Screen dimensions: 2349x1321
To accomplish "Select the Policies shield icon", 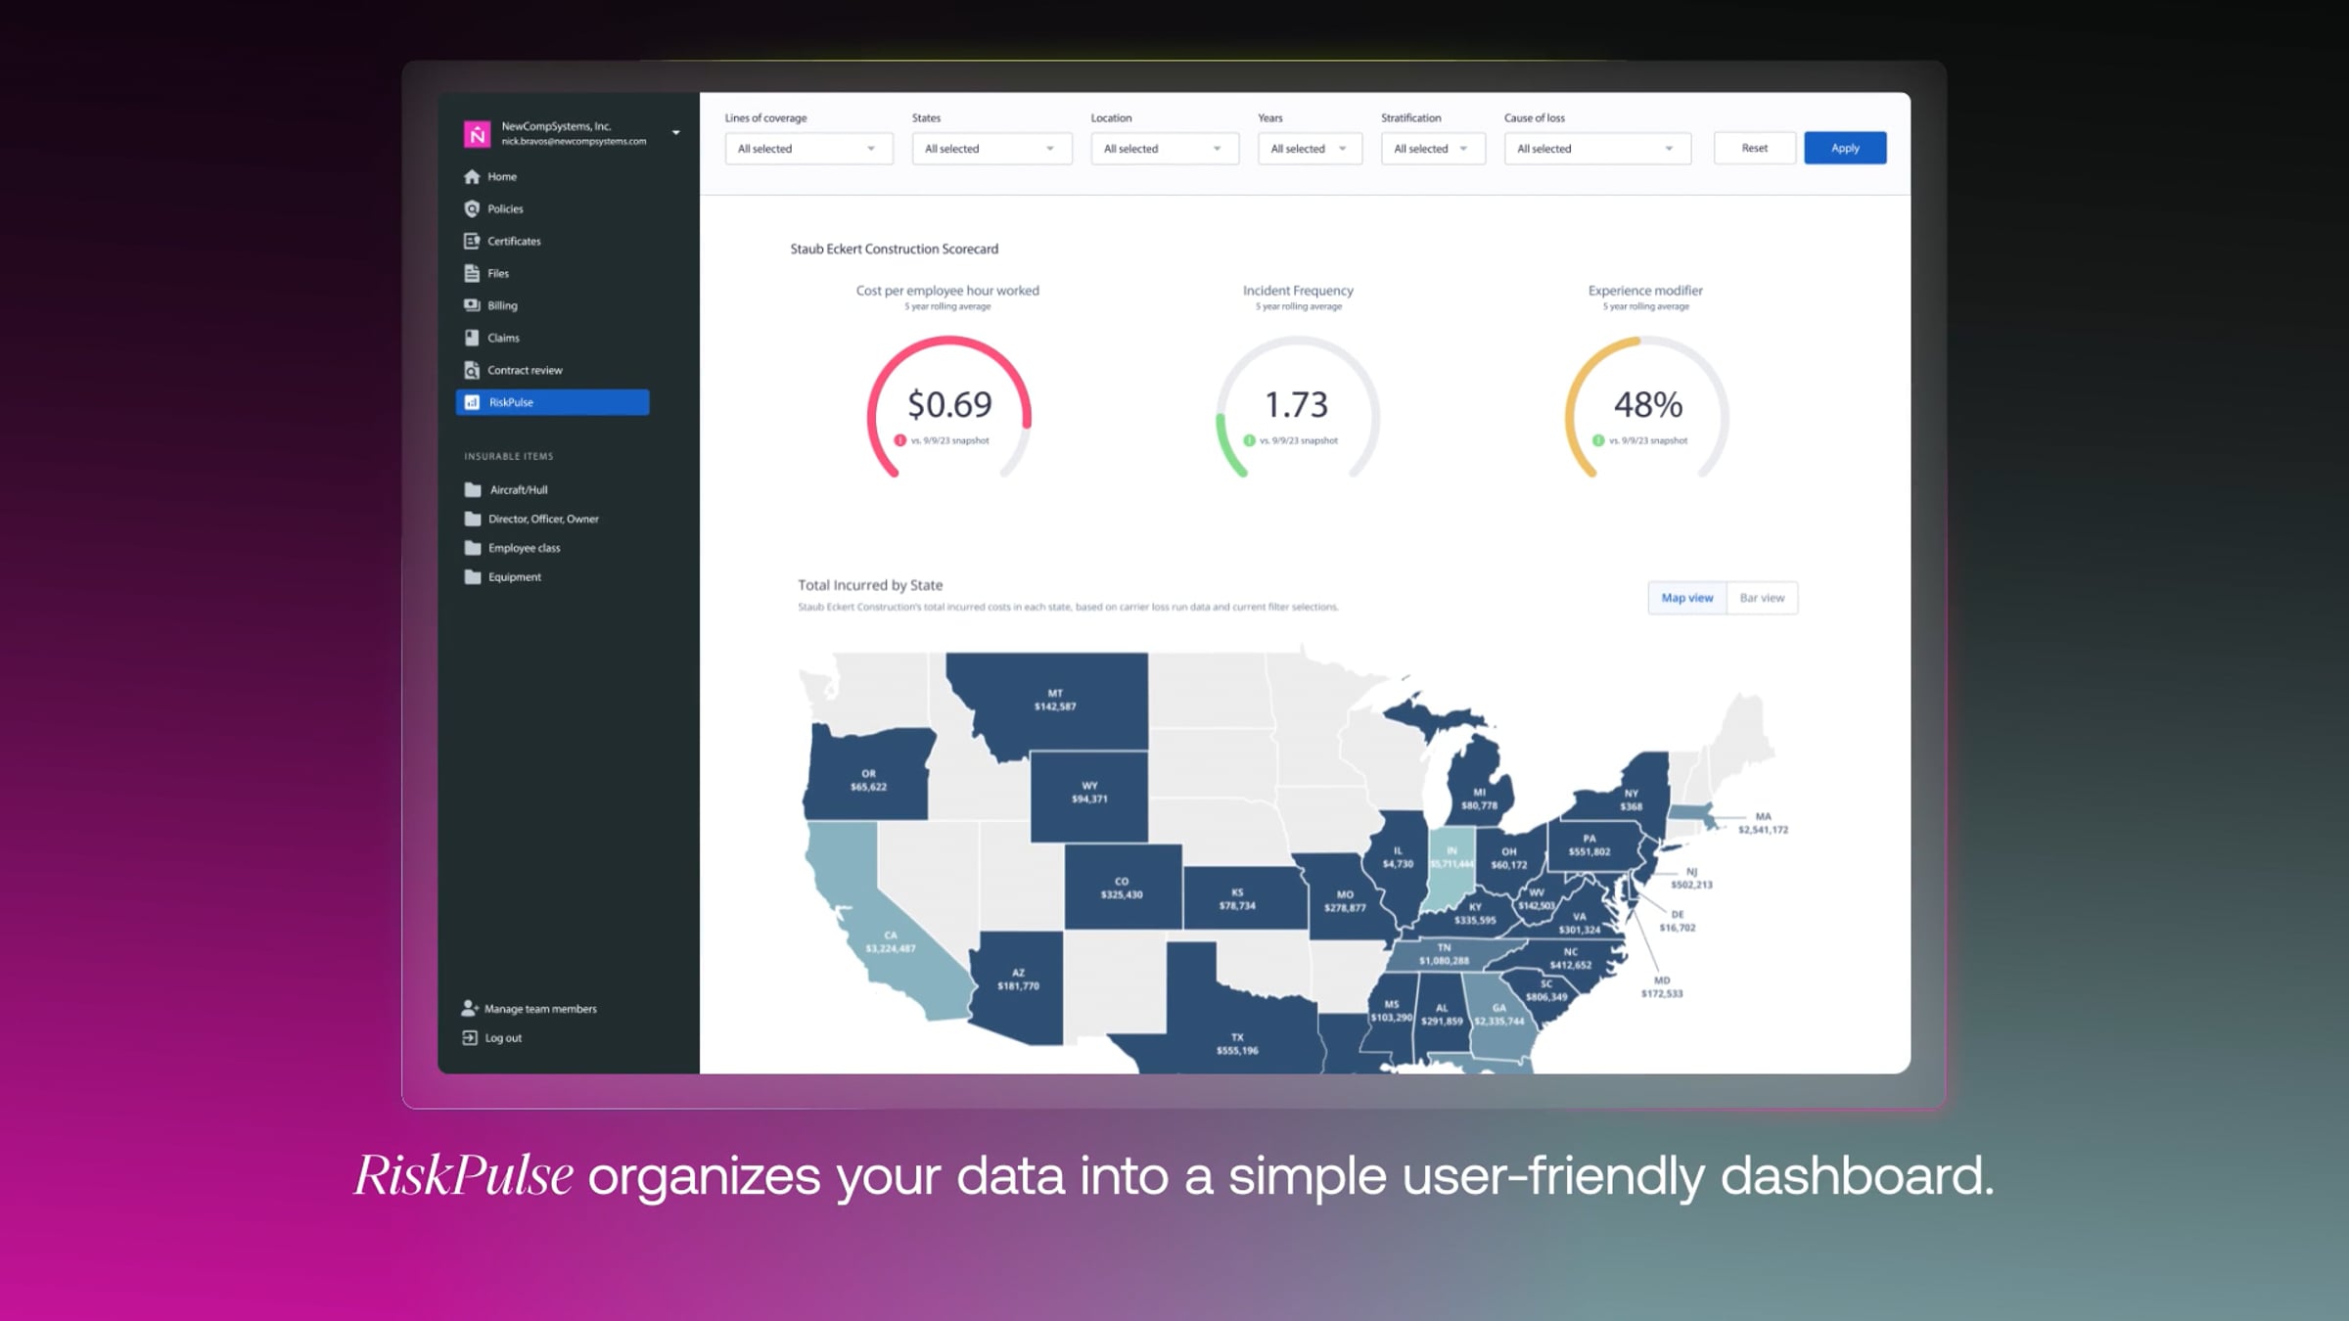I will [x=472, y=208].
